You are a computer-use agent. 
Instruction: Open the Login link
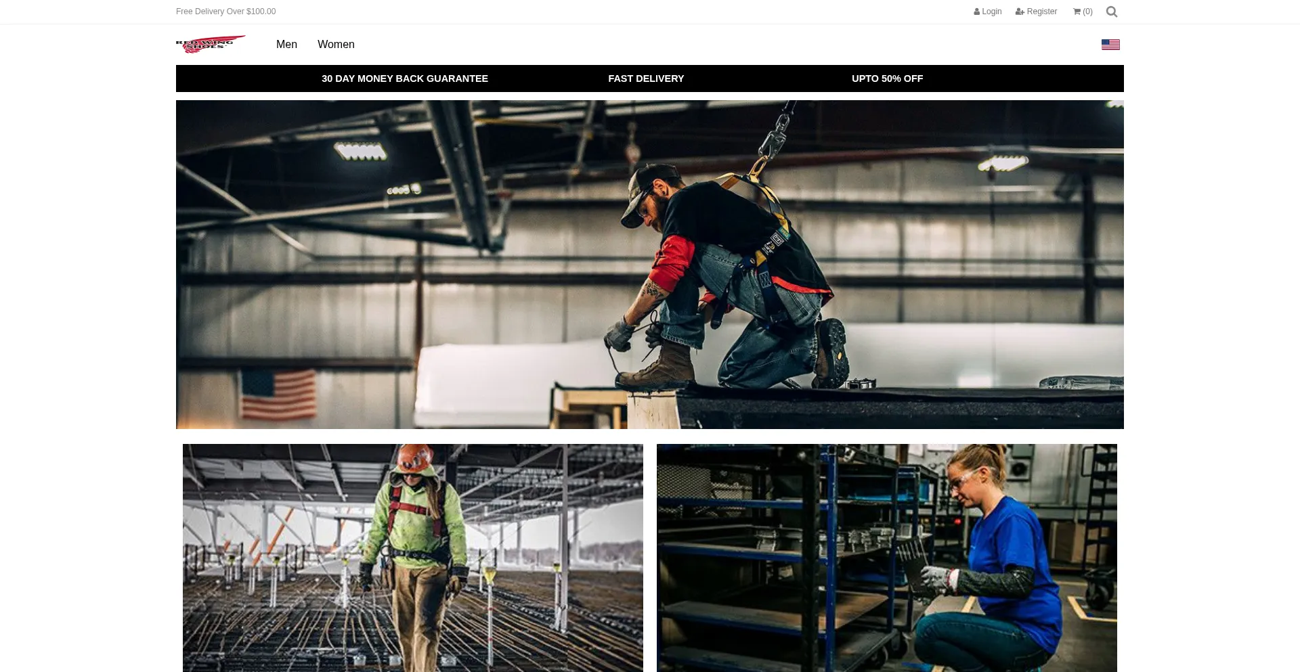click(x=988, y=12)
